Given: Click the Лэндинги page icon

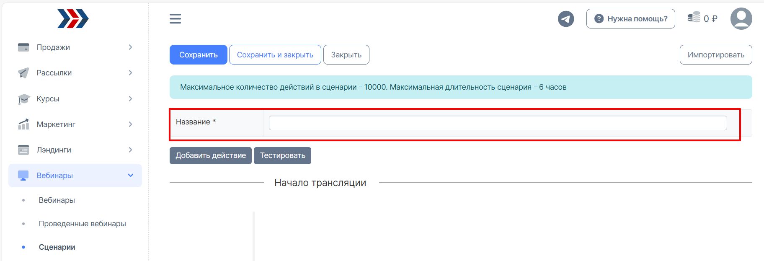Looking at the screenshot, I should [x=23, y=150].
